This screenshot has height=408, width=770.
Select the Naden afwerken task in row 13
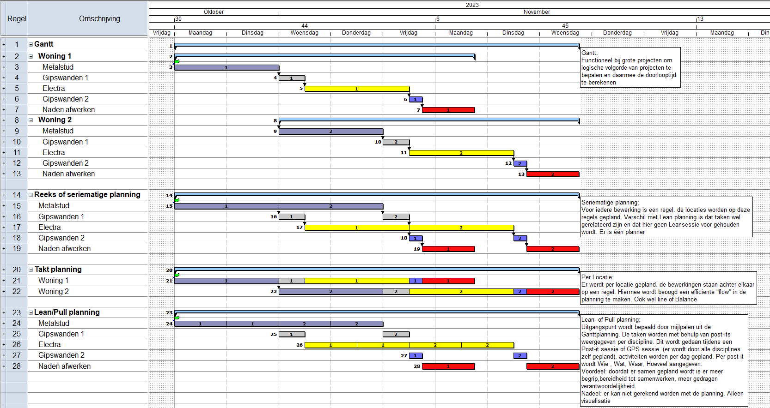[68, 174]
